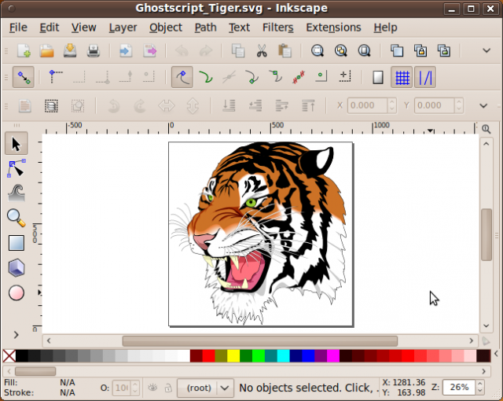The image size is (503, 401).
Task: Select the Node editing tool
Action: click(16, 167)
